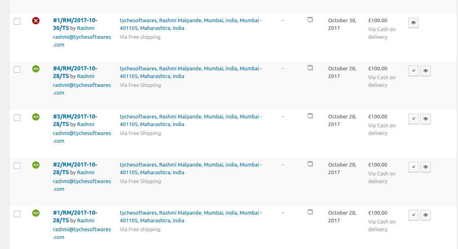This screenshot has width=458, height=249.
Task: View order #1/RM/2017-10-30/TS using the eye button
Action: [x=413, y=23]
